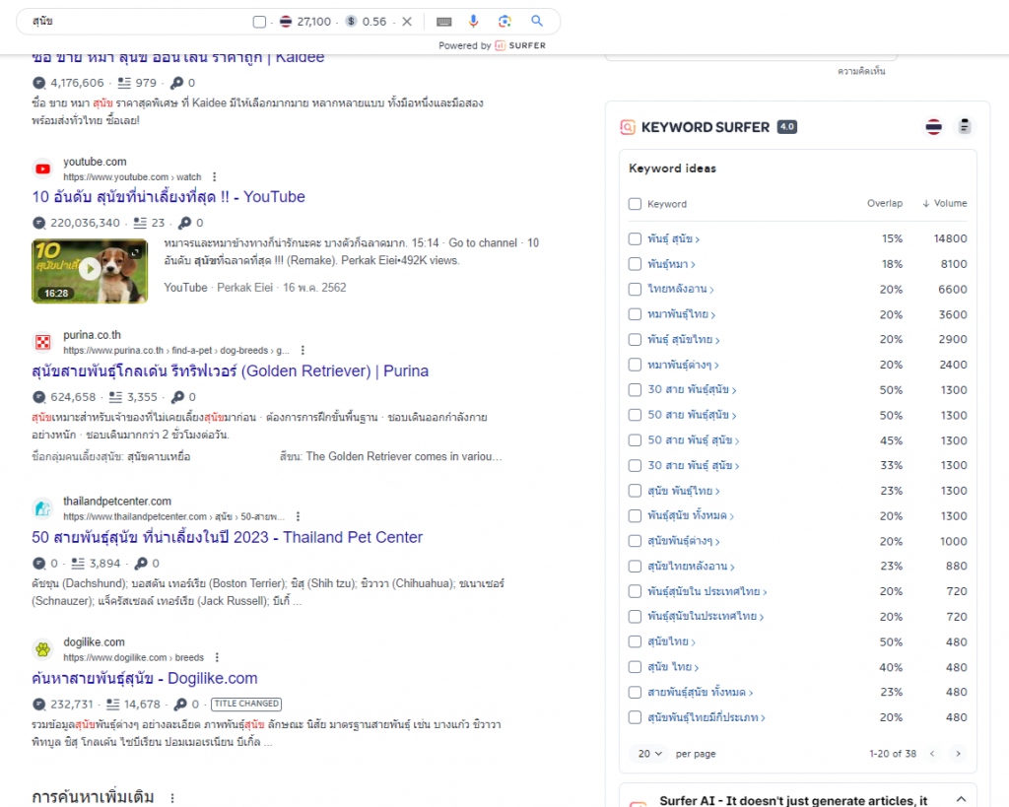Click the ความคิดเห็น feedback link
The image size is (1009, 807).
tap(861, 71)
